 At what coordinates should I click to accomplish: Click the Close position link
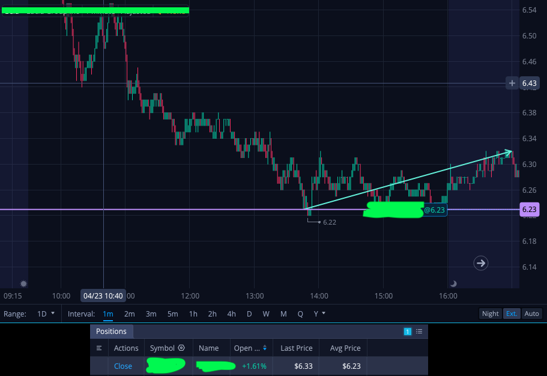[x=123, y=366]
